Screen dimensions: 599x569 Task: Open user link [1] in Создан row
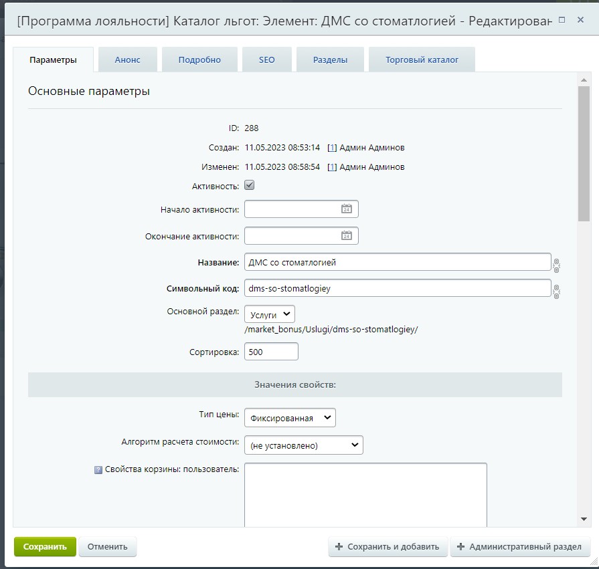click(332, 148)
